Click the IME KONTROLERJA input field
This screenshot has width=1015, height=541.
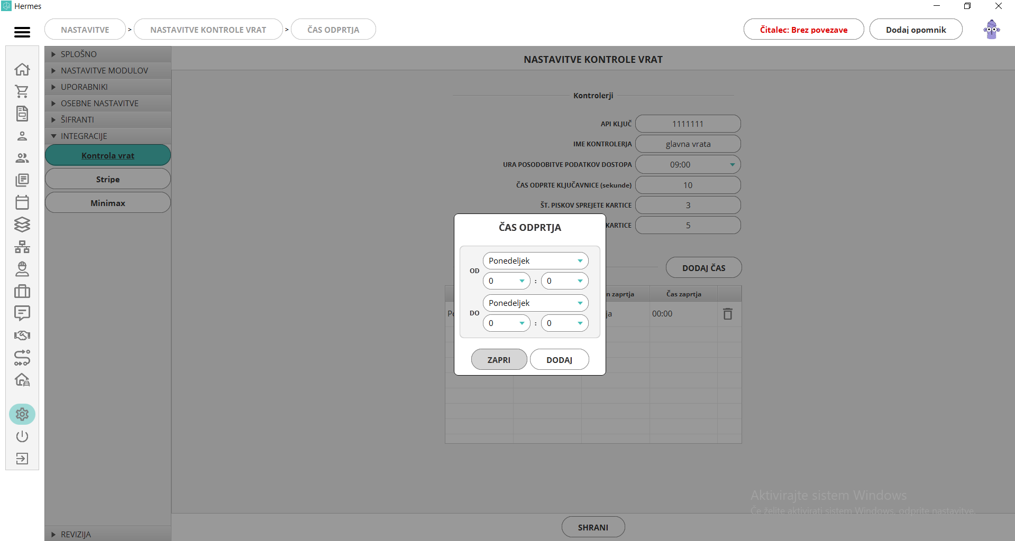click(x=688, y=144)
